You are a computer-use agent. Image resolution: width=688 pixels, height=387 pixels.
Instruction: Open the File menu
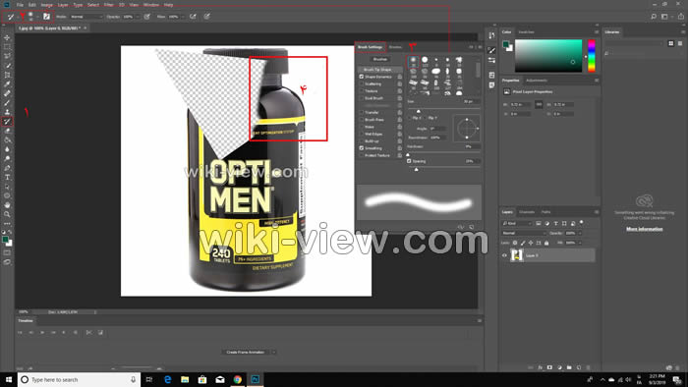coord(20,5)
